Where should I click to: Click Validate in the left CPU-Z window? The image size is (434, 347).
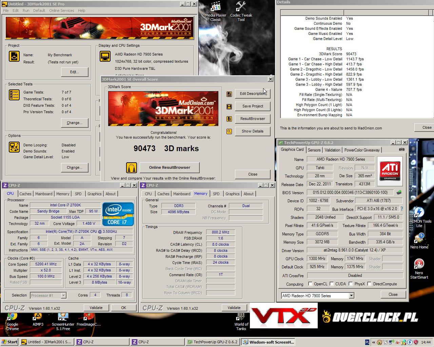coord(96,308)
